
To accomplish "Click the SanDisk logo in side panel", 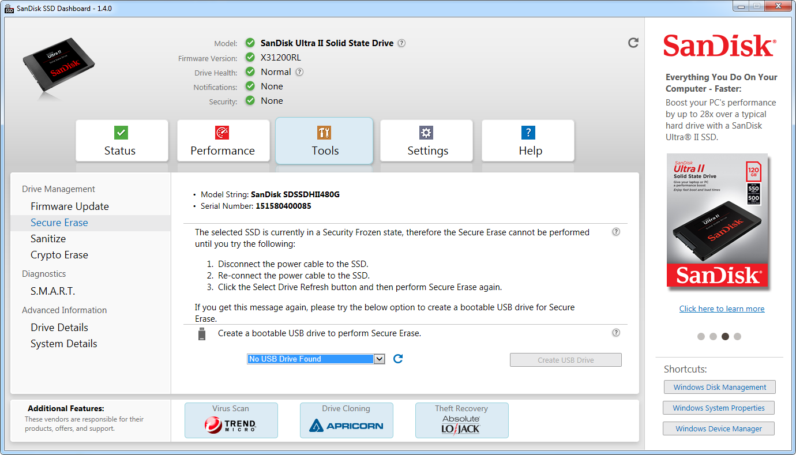I will click(719, 46).
